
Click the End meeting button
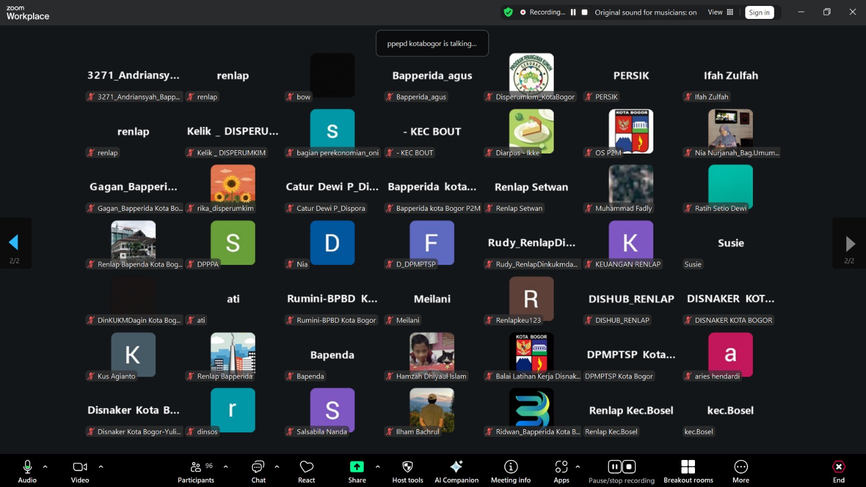[838, 471]
